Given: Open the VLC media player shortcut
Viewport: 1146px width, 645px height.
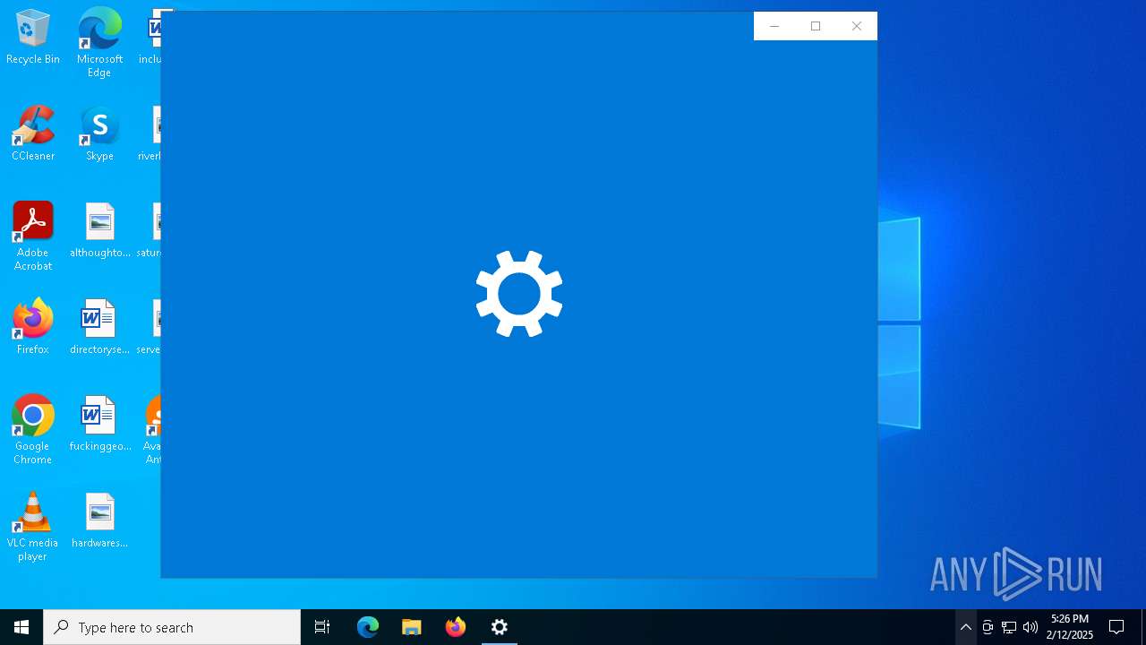Looking at the screenshot, I should click(32, 527).
